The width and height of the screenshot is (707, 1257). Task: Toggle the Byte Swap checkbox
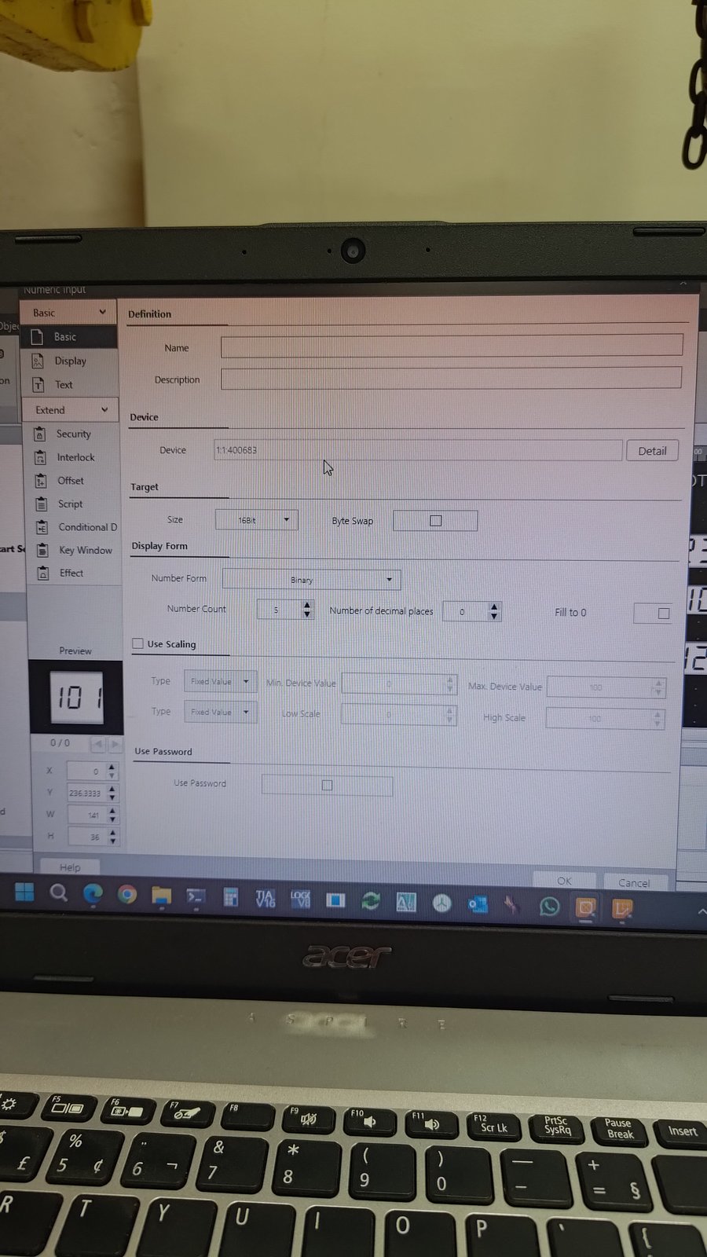pos(436,521)
